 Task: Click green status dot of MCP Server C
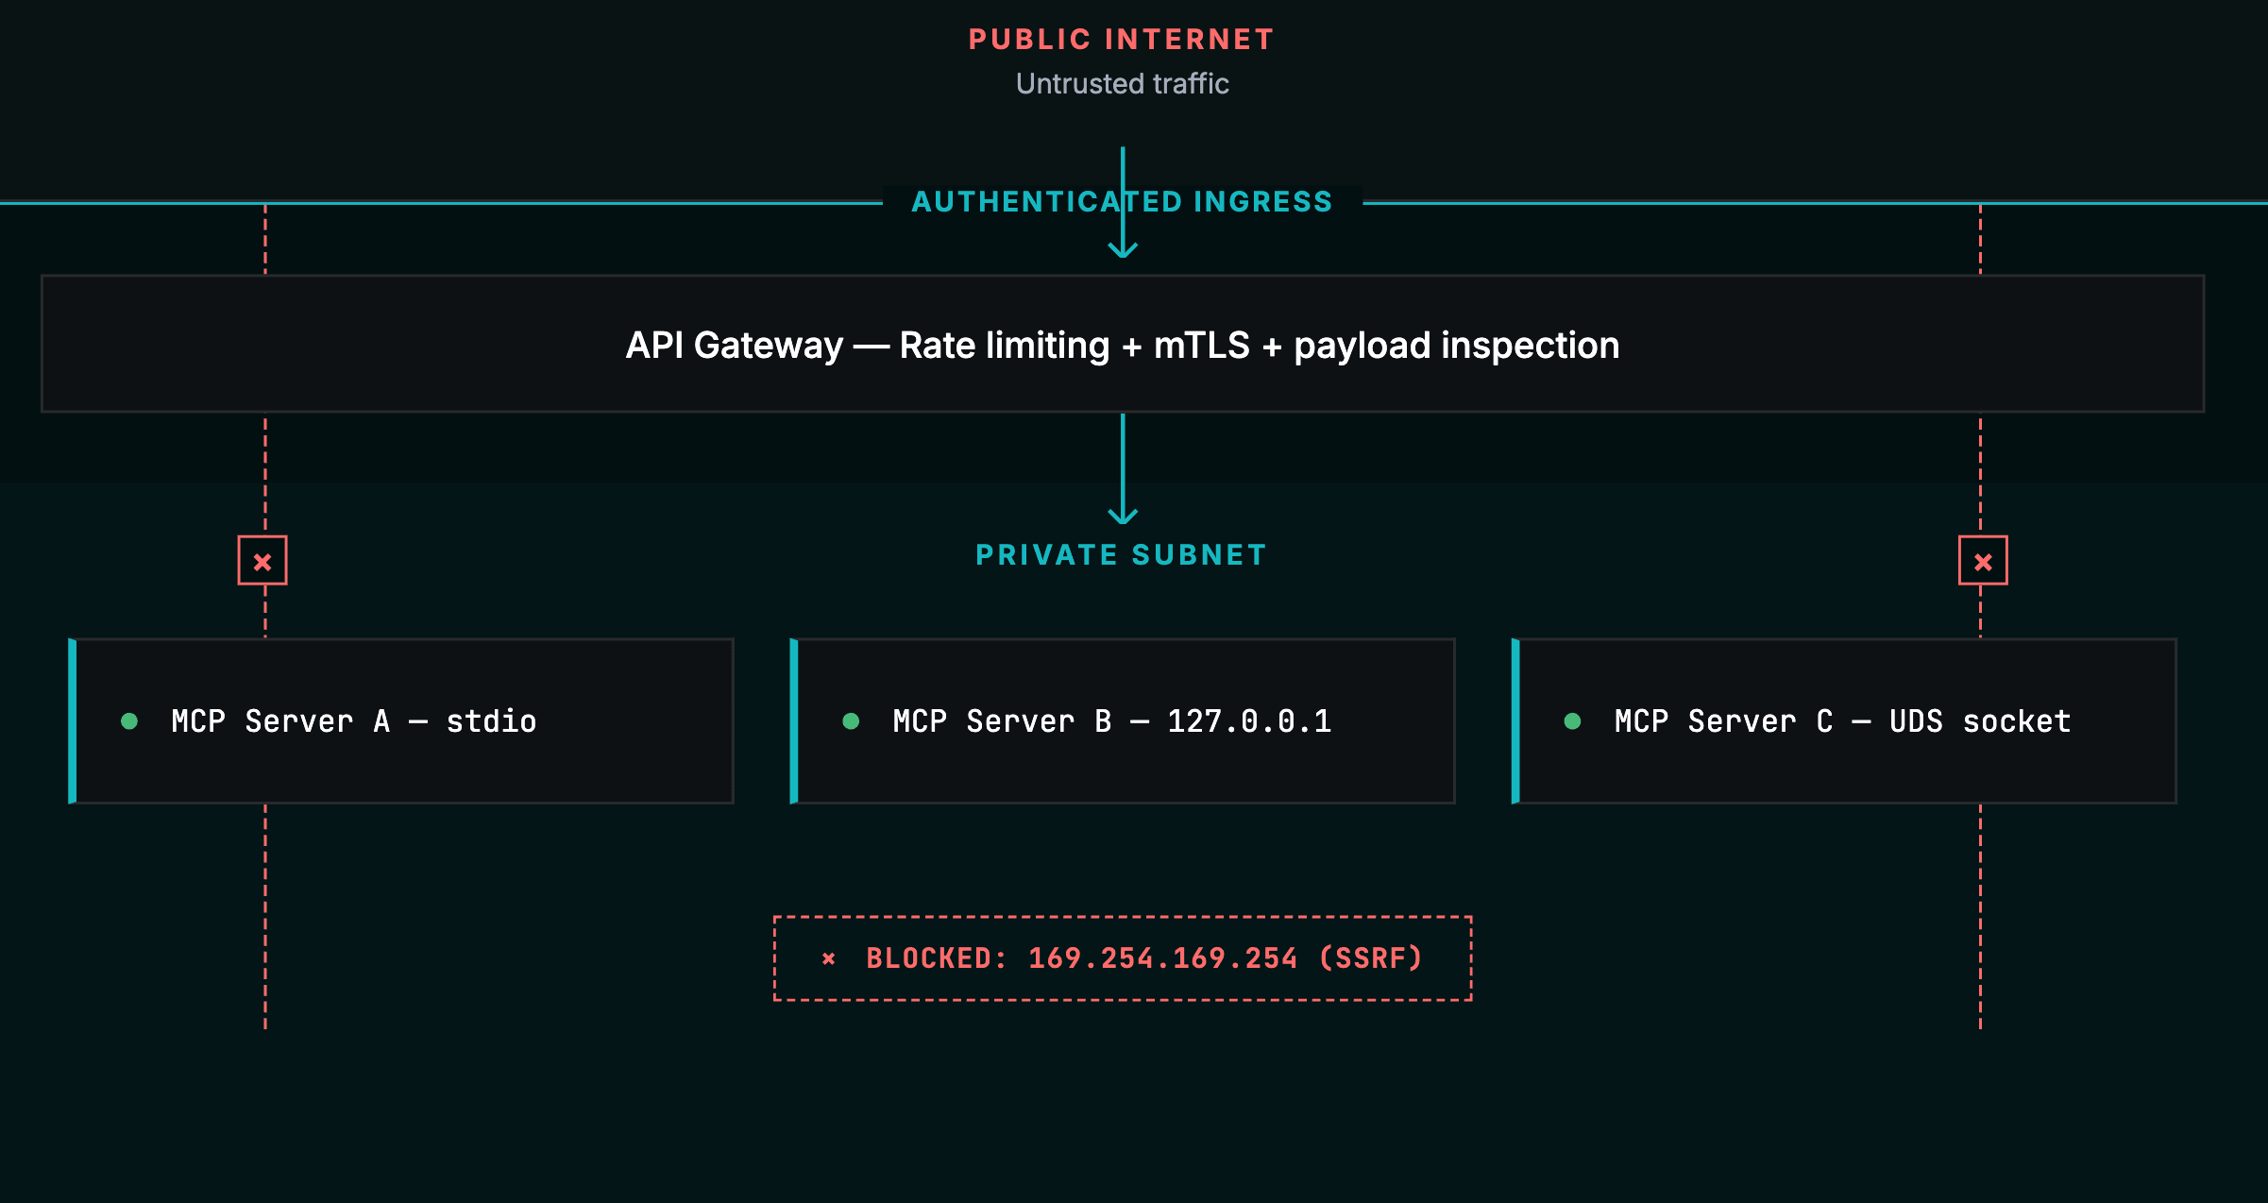[x=1572, y=721]
